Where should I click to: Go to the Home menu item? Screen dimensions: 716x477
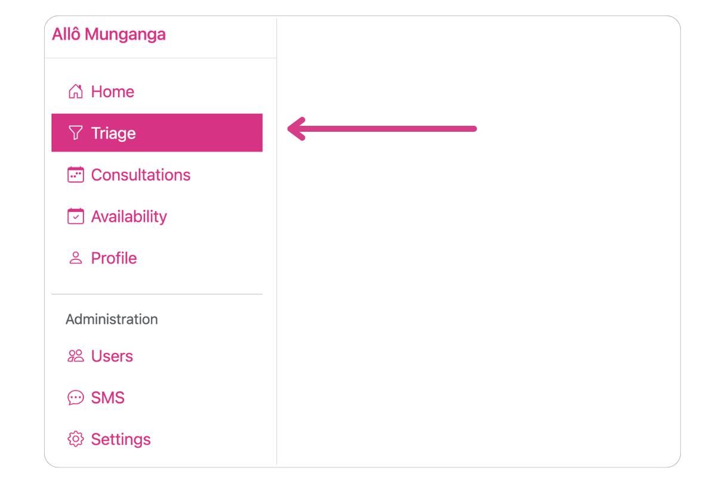click(x=113, y=92)
